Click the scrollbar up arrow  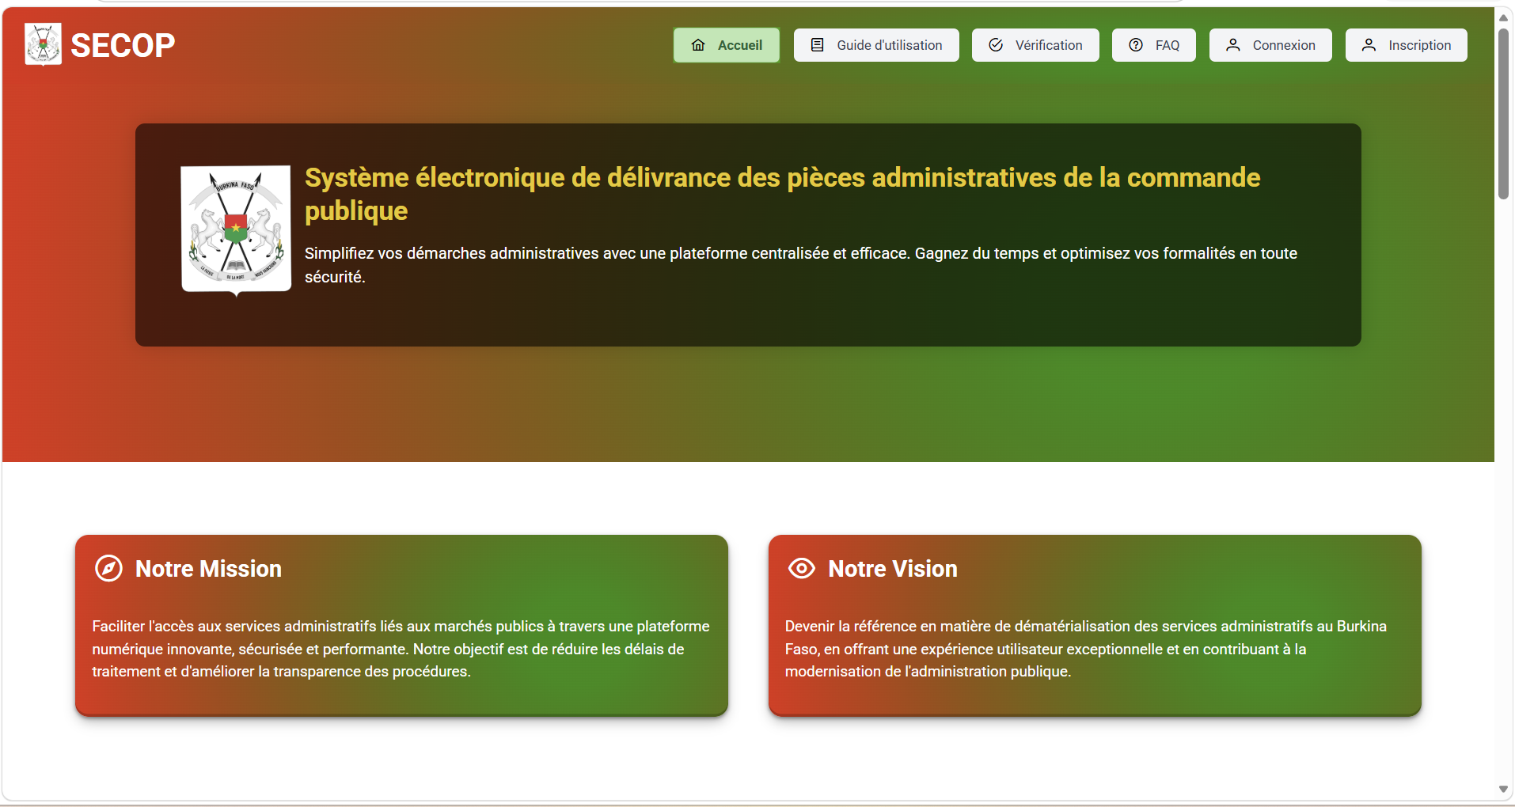1503,17
